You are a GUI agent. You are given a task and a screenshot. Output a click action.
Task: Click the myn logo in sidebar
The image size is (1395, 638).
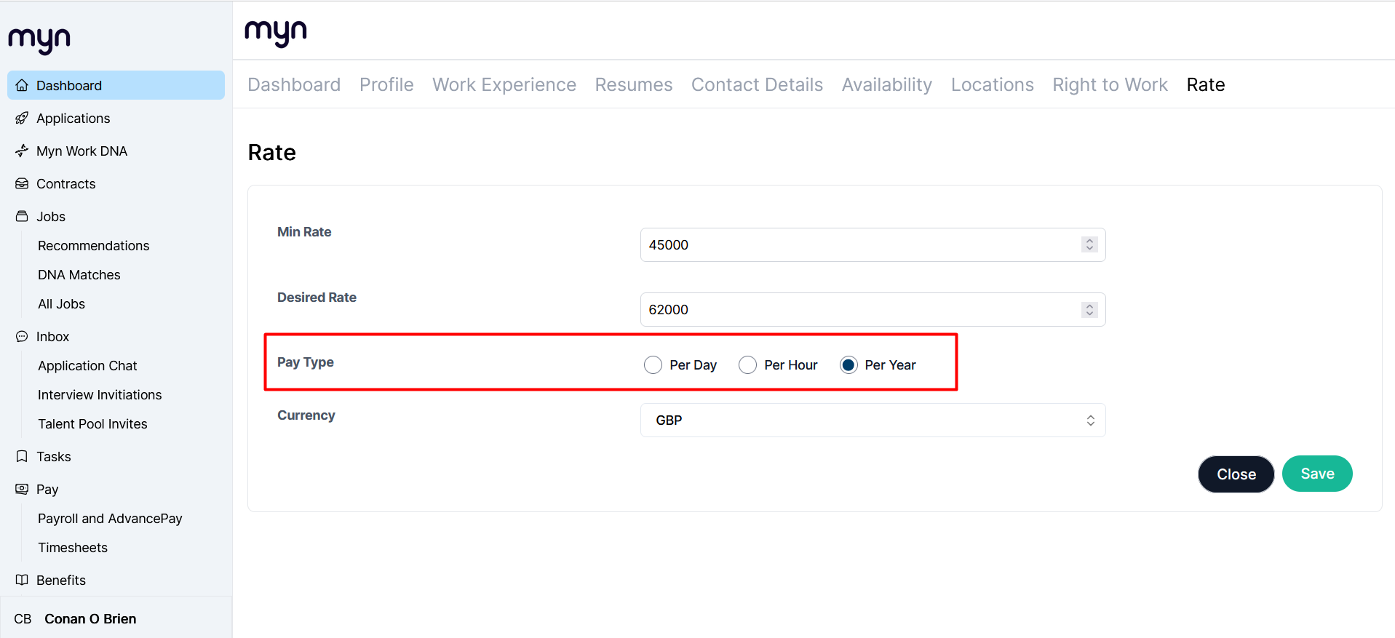tap(39, 40)
